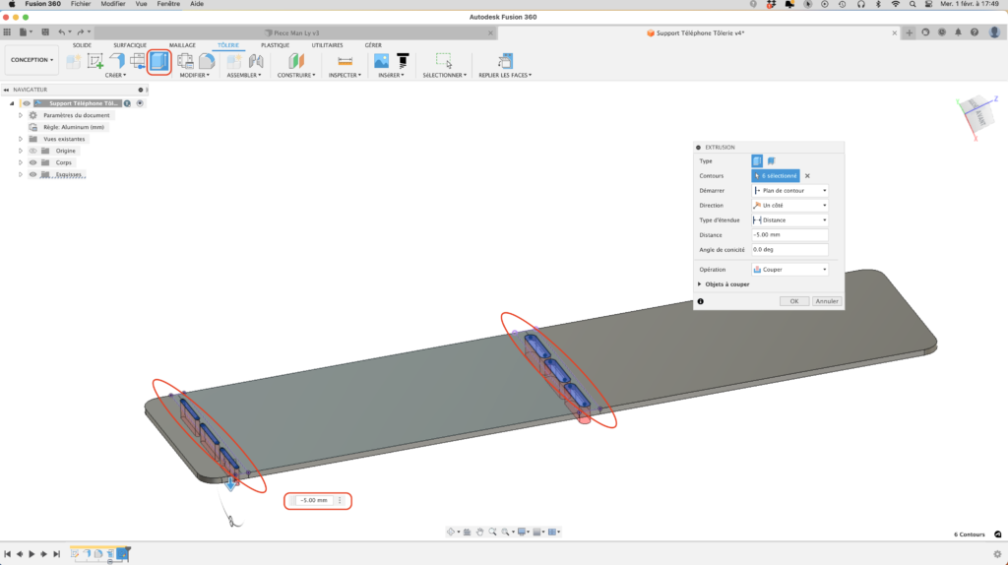1008x565 pixels.
Task: Click the Distance input field in dialog
Action: point(789,234)
